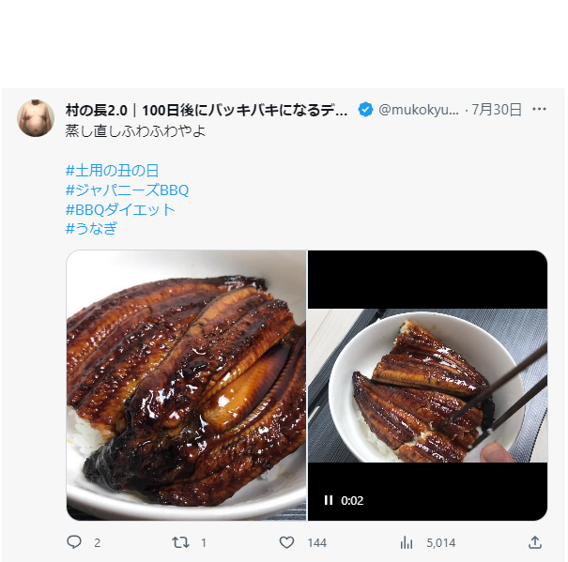Click the @mukokyu handle

coord(419,110)
